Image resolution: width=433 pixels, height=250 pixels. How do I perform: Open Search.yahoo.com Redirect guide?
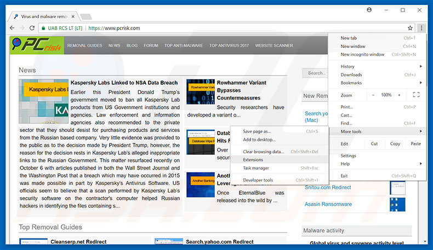[x=220, y=242]
